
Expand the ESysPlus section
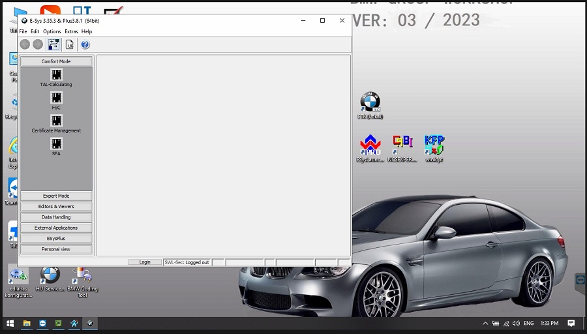56,239
